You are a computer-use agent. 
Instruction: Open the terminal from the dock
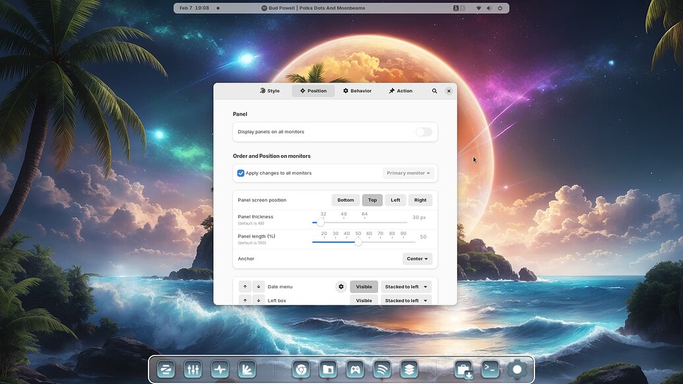[x=491, y=369]
